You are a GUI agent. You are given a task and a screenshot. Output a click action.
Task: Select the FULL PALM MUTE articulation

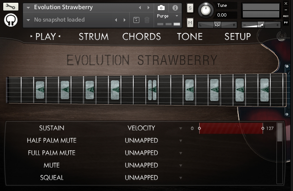(x=52, y=153)
